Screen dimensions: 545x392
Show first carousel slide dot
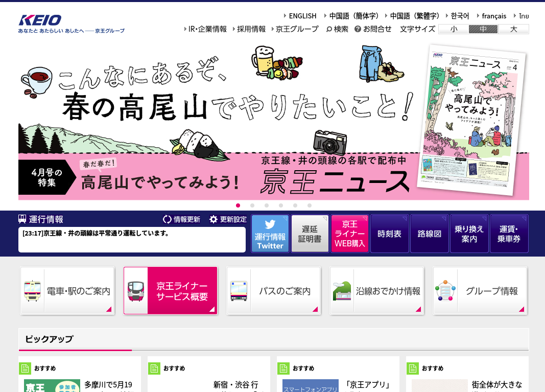click(x=238, y=205)
